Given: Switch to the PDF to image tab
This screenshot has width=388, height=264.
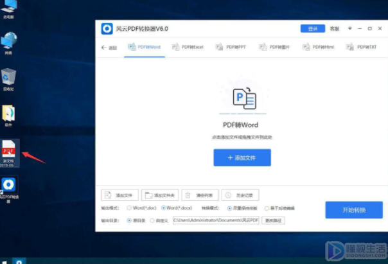Looking at the screenshot, I should (274, 47).
